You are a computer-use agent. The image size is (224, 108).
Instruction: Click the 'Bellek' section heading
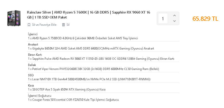click(32, 65)
